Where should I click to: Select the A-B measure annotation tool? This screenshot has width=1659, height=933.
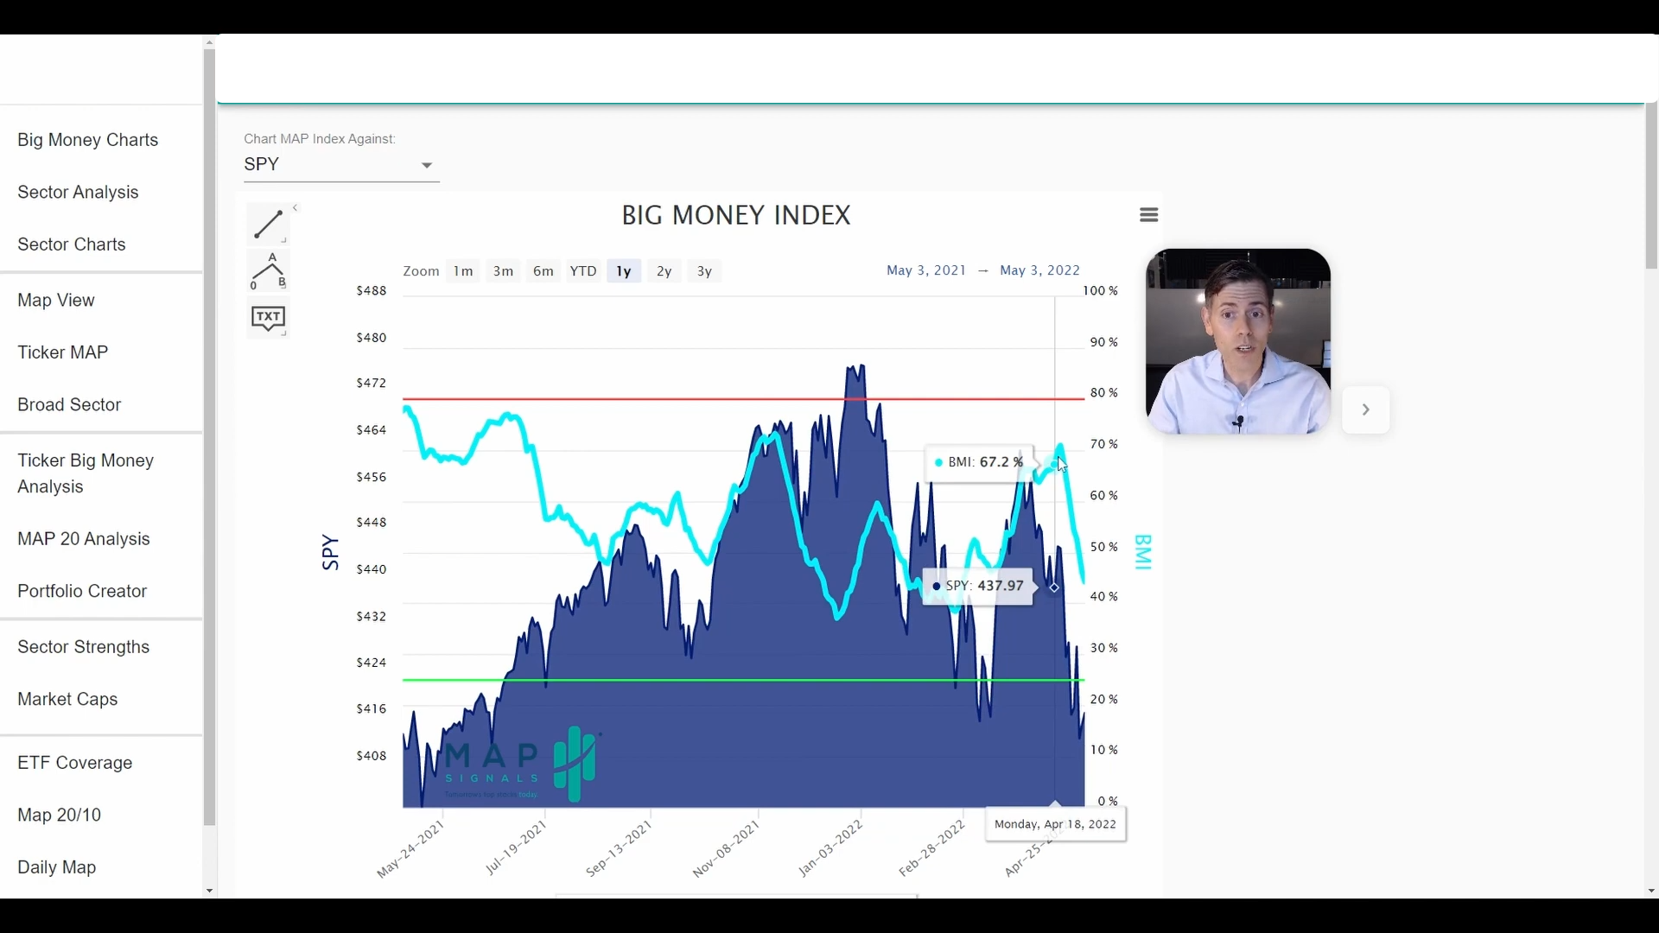268,271
